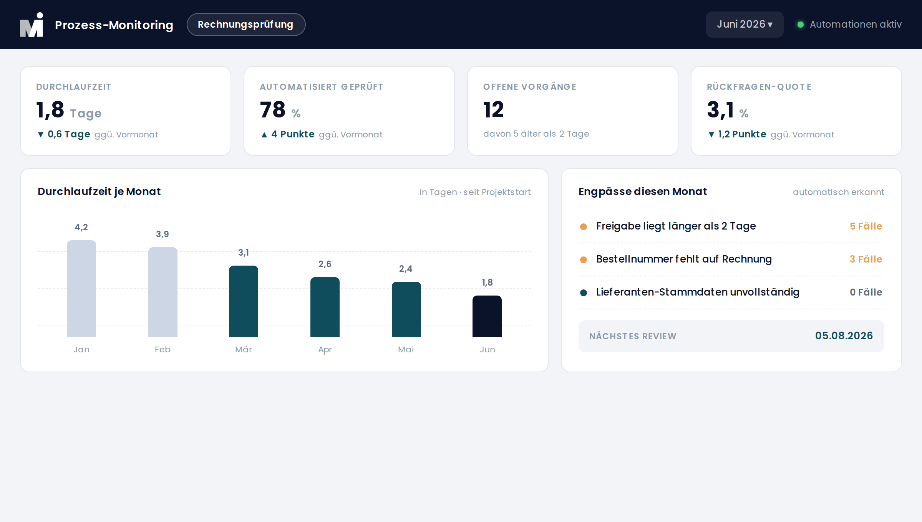
Task: Click the down arrow beside 1,2 Punkte
Action: point(711,134)
